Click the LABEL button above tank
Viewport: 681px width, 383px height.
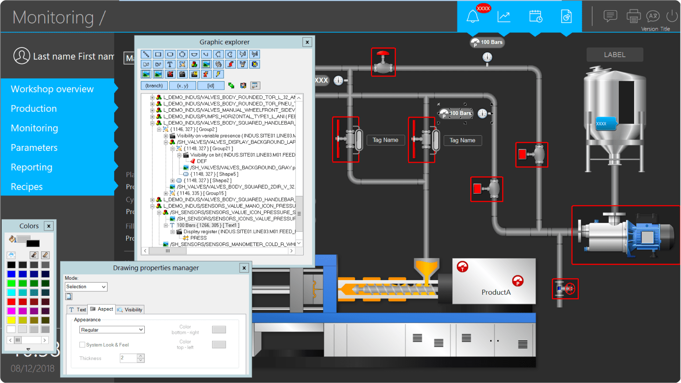(615, 55)
